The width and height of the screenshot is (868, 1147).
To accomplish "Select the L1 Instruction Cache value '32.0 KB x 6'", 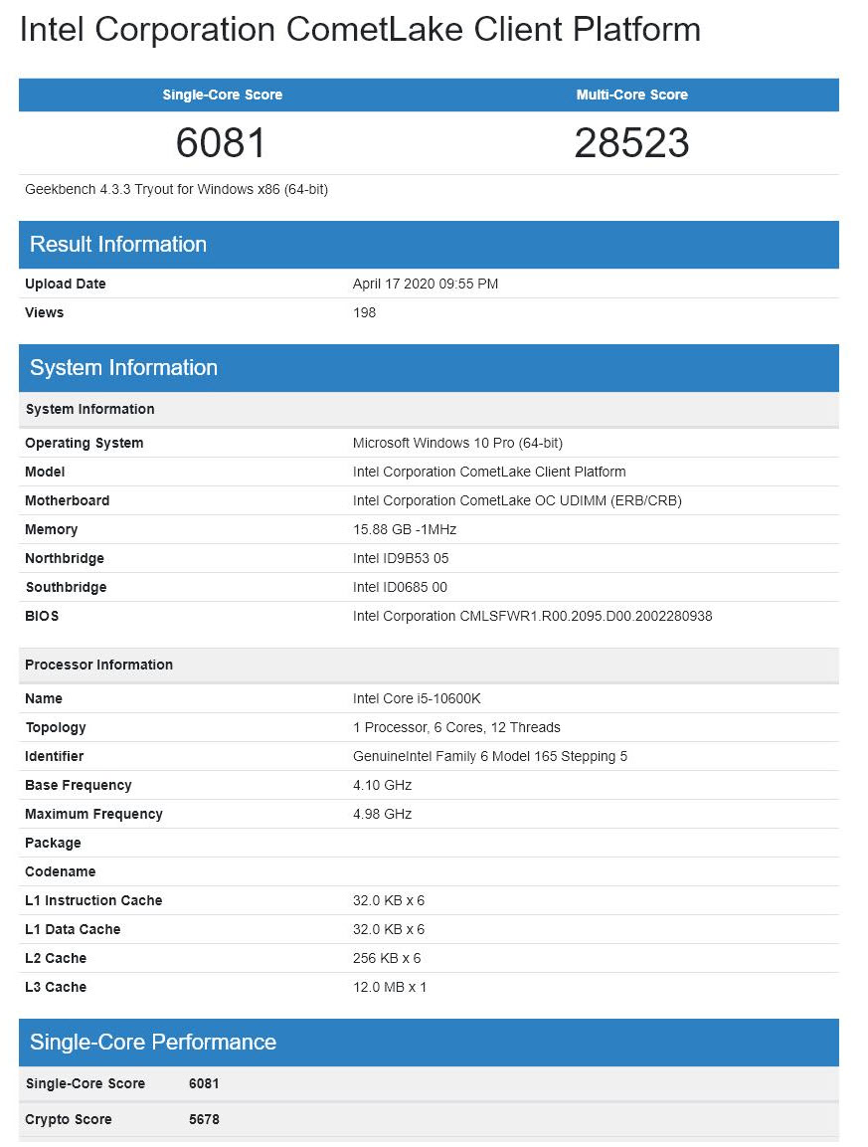I will [389, 900].
